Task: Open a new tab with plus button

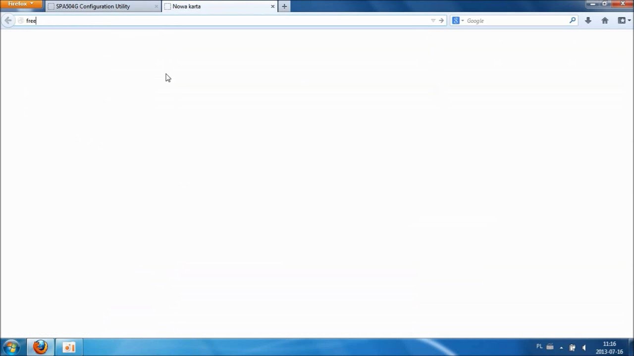Action: pyautogui.click(x=284, y=6)
